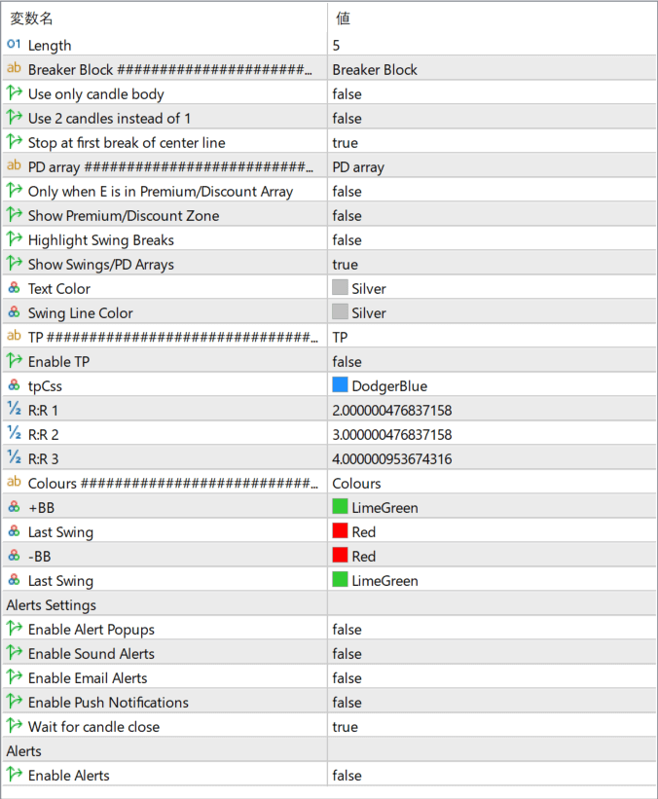
Task: Toggle the Highlight Swing Breaks value
Action: point(347,239)
